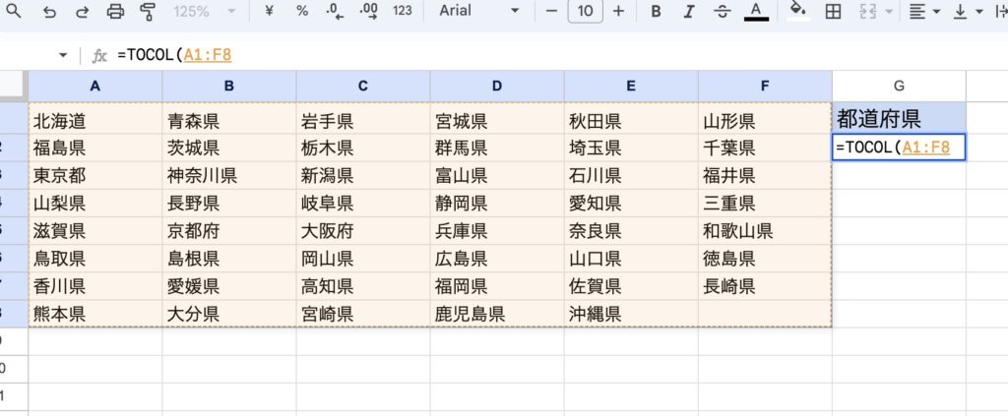Select column C header
The width and height of the screenshot is (1008, 416).
coord(362,86)
